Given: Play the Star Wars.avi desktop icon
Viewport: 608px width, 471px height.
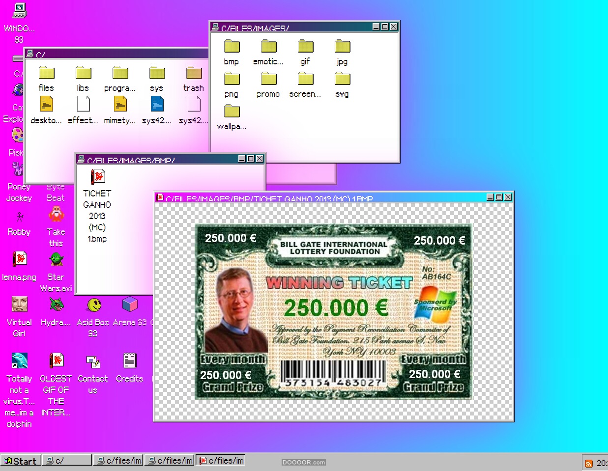Looking at the screenshot, I should tap(56, 259).
